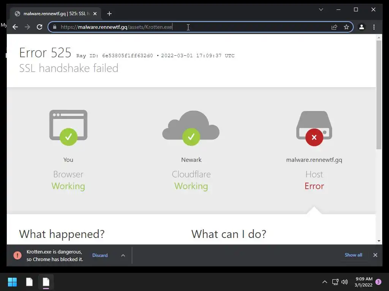Close the malware.rennewtf.gq tab
This screenshot has height=291, width=389.
[95, 14]
